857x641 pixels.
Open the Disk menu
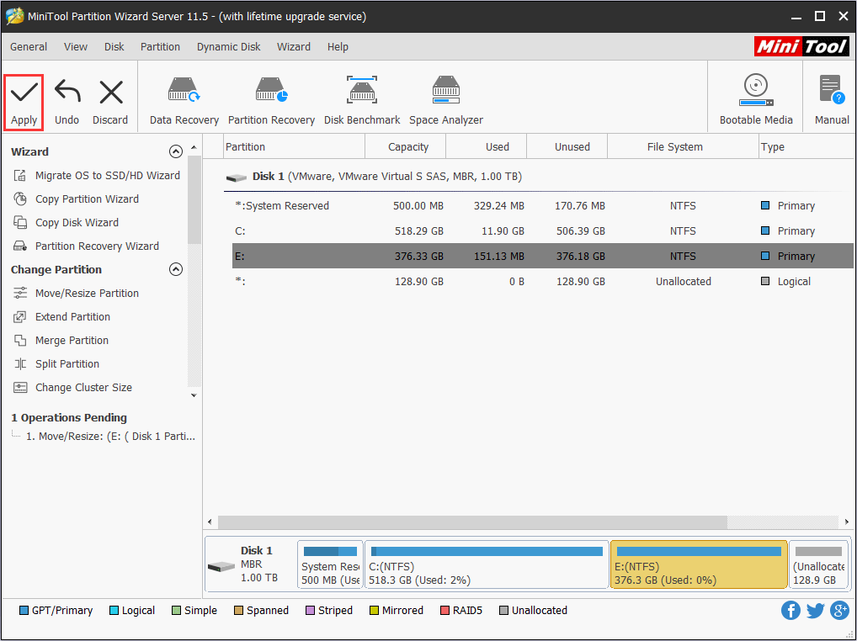coord(114,47)
